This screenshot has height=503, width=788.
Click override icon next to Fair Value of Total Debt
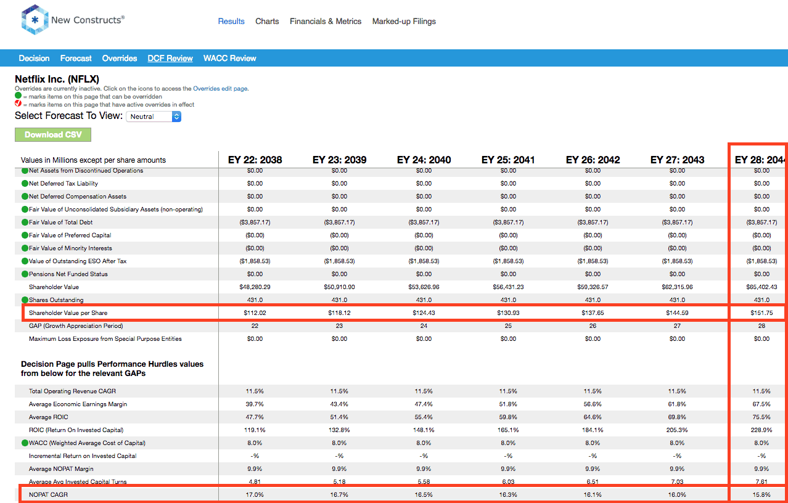[25, 223]
